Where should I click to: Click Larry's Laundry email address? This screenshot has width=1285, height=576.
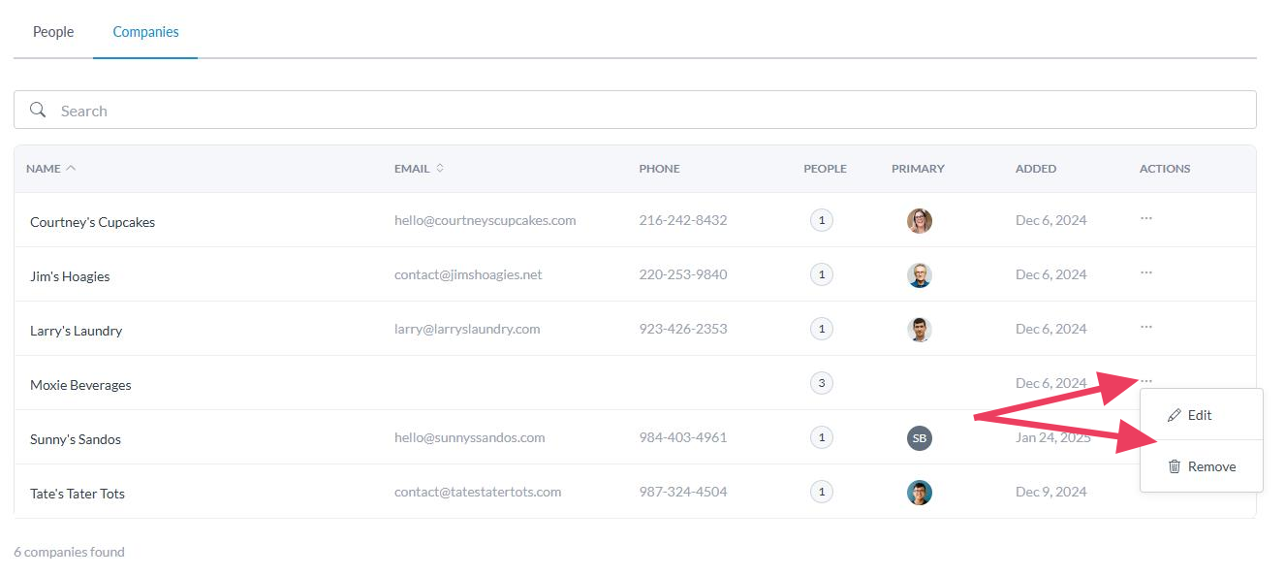pyautogui.click(x=467, y=329)
